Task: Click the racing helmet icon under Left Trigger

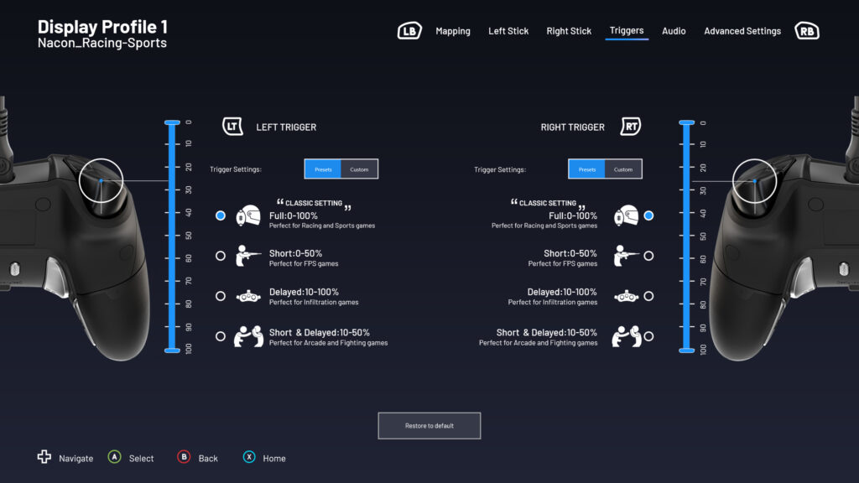Action: [x=248, y=216]
